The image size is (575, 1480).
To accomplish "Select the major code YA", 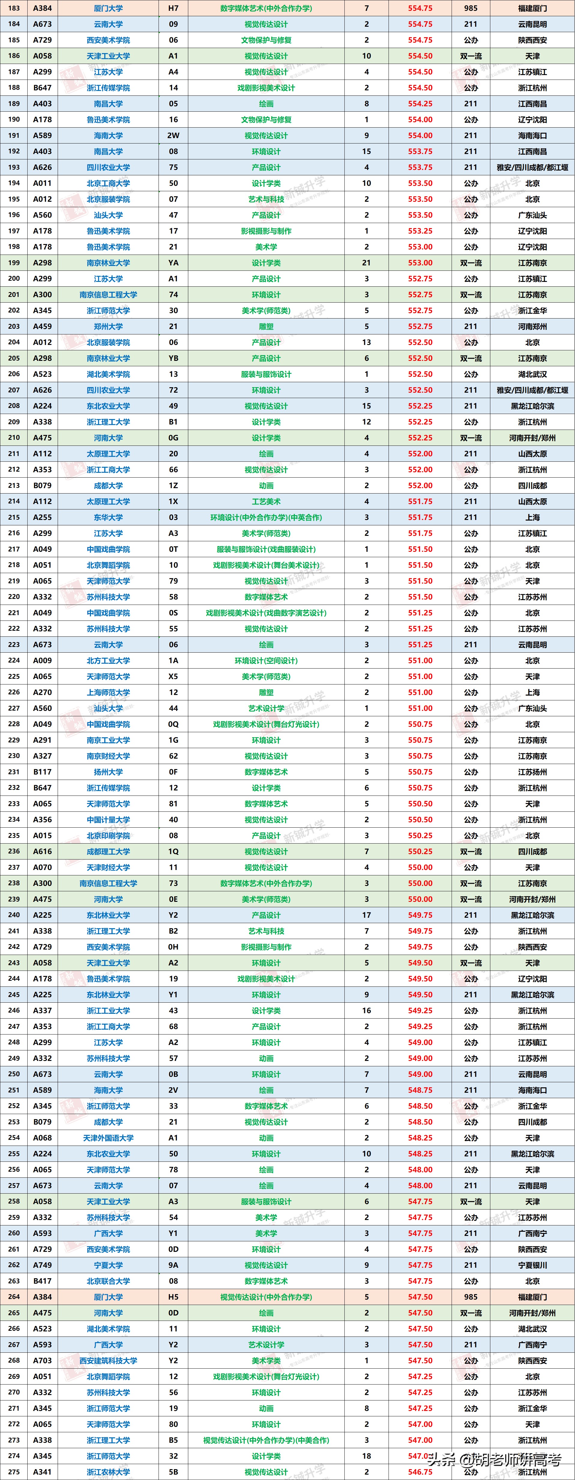I will coord(174,263).
